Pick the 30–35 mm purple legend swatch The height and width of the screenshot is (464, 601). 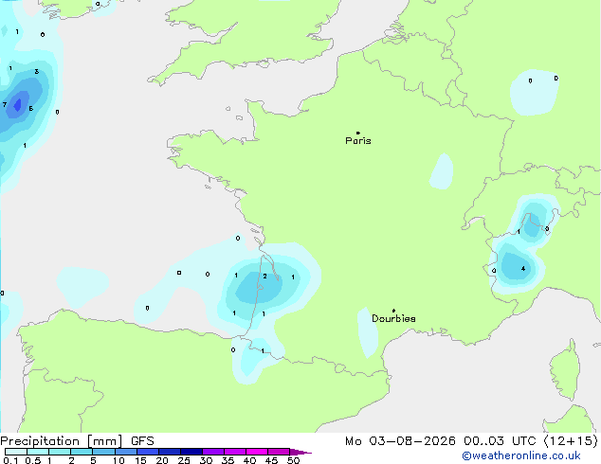pyautogui.click(x=213, y=452)
